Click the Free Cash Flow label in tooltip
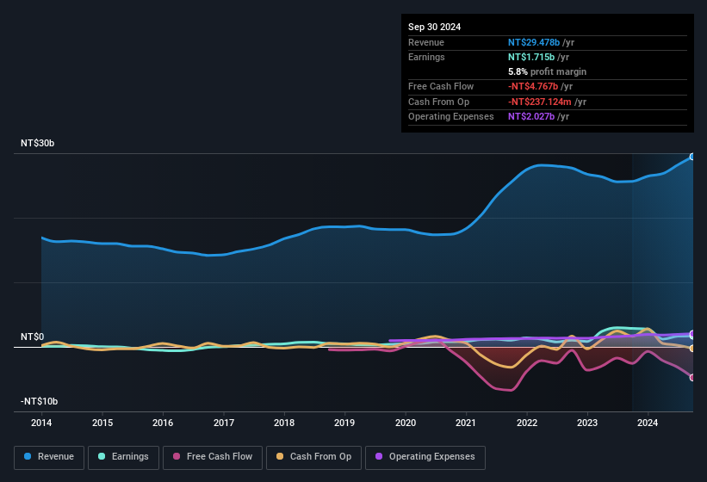 (441, 86)
